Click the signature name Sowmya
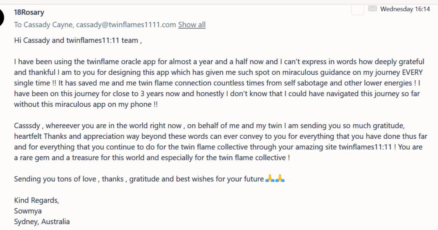This screenshot has height=230, width=438. [28, 211]
